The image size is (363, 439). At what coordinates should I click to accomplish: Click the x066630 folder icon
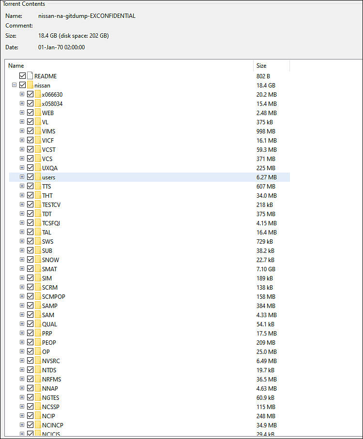[x=38, y=94]
